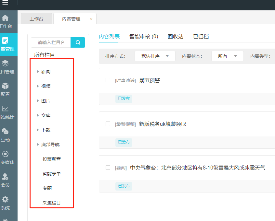Open the 所有 content status dropdown
Screen dimensions: 275x221
point(227,56)
